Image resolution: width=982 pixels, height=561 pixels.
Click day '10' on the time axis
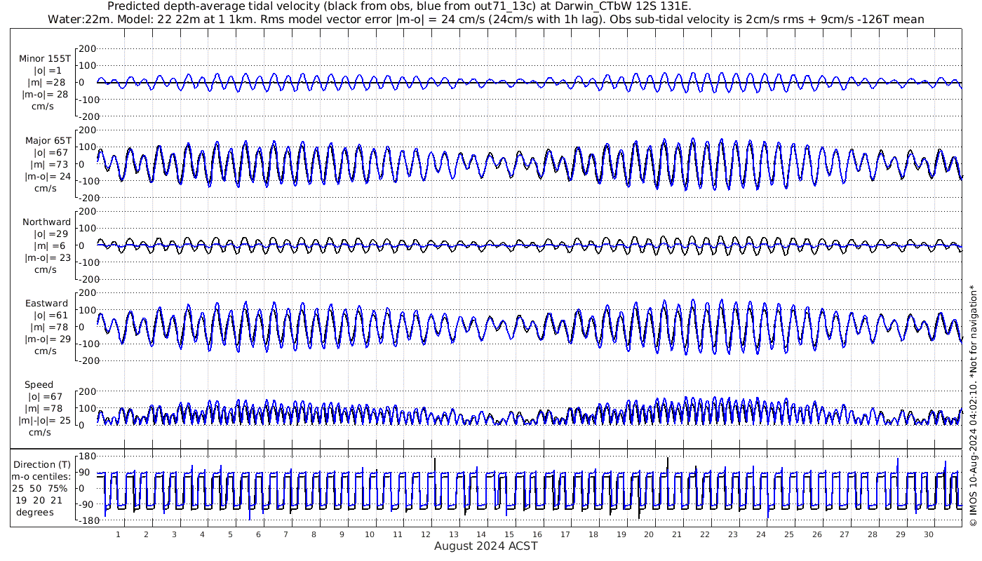pos(370,534)
